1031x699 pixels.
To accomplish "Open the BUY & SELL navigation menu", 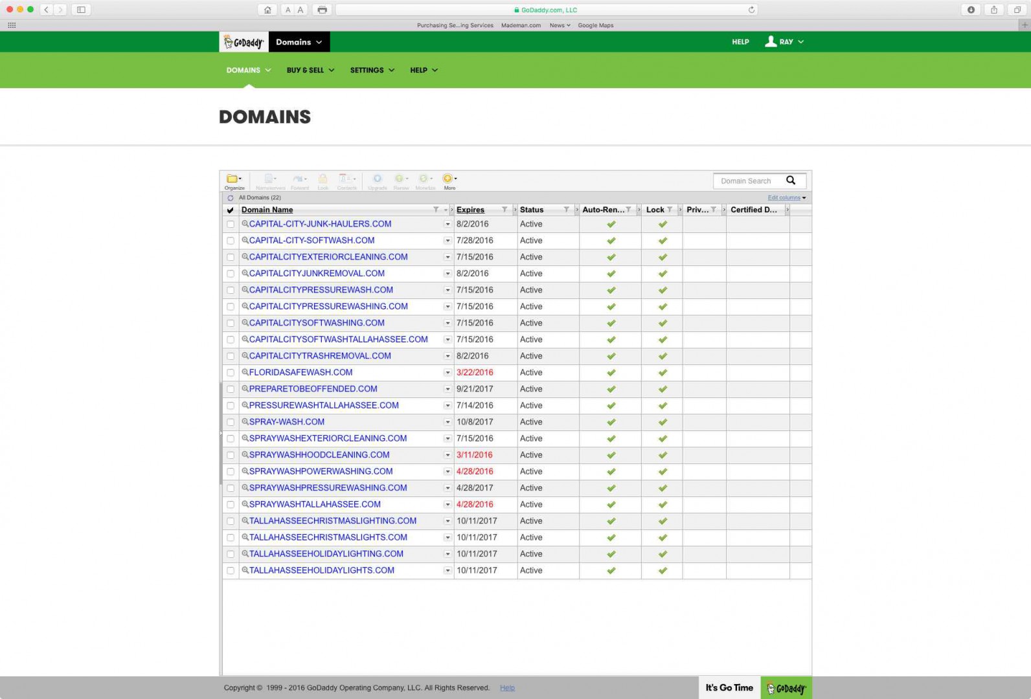I will pos(310,70).
